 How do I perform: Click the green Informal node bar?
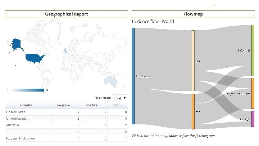coord(253,50)
